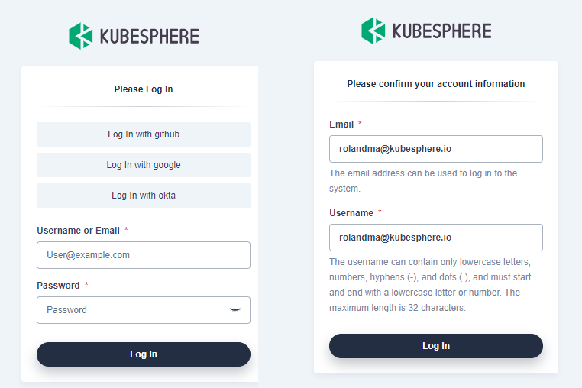The image size is (582, 388).
Task: Submit the account confirmation with Log In
Action: (435, 346)
